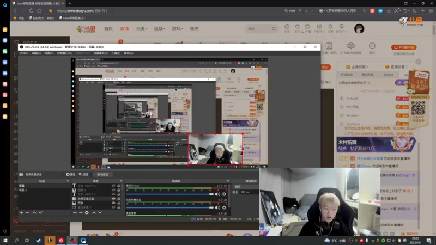
Task: Toggle visibility of 文本 (GDI+) 2 source
Action: click(113, 186)
